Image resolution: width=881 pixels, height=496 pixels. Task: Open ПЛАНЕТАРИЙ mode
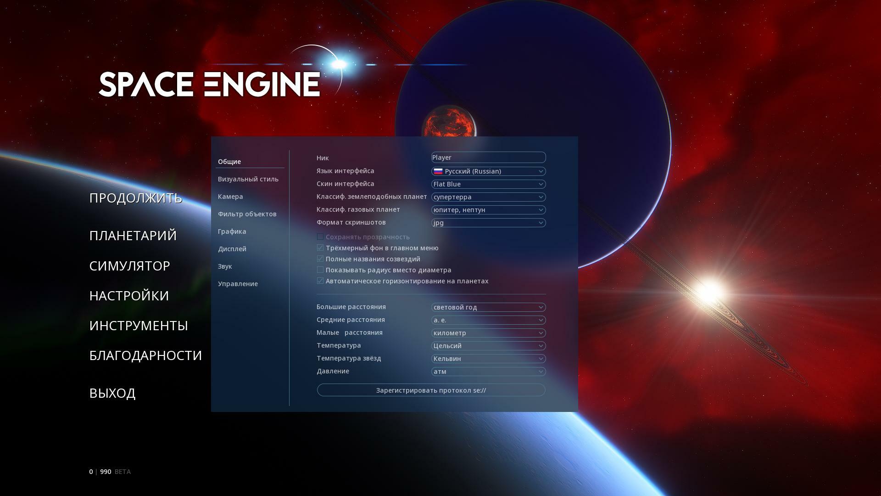pyautogui.click(x=133, y=236)
